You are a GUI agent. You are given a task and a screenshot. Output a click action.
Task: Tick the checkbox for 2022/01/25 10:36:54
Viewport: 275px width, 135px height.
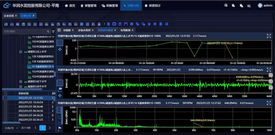coord(5,102)
